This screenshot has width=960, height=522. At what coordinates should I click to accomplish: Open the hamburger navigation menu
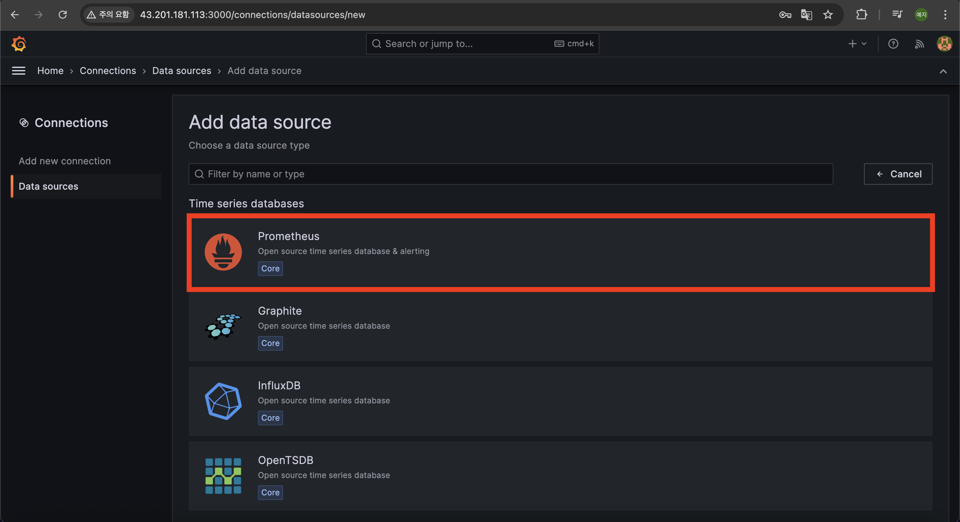(x=19, y=71)
